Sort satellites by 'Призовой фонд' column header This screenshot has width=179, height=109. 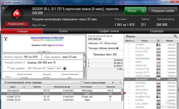point(62,87)
